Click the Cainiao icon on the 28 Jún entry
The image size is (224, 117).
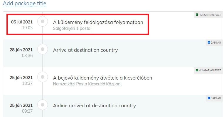coord(209,42)
